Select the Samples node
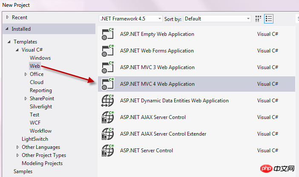This screenshot has height=177, width=299. coord(23,171)
